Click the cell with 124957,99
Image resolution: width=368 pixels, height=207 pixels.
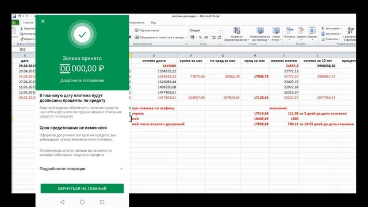pyautogui.click(x=191, y=98)
